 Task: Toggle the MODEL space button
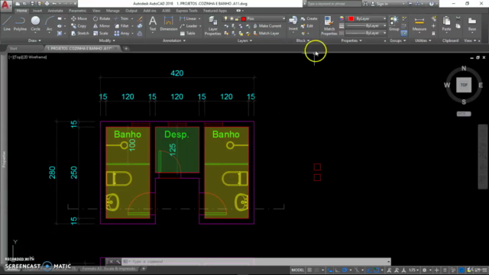tap(297, 270)
